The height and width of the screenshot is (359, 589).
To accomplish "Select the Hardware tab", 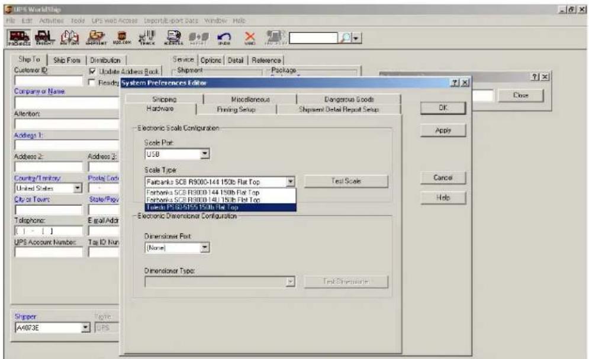I will (x=160, y=109).
